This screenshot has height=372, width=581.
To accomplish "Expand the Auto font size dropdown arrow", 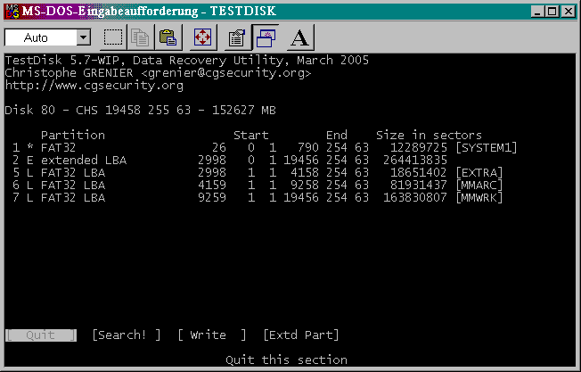I will [84, 37].
